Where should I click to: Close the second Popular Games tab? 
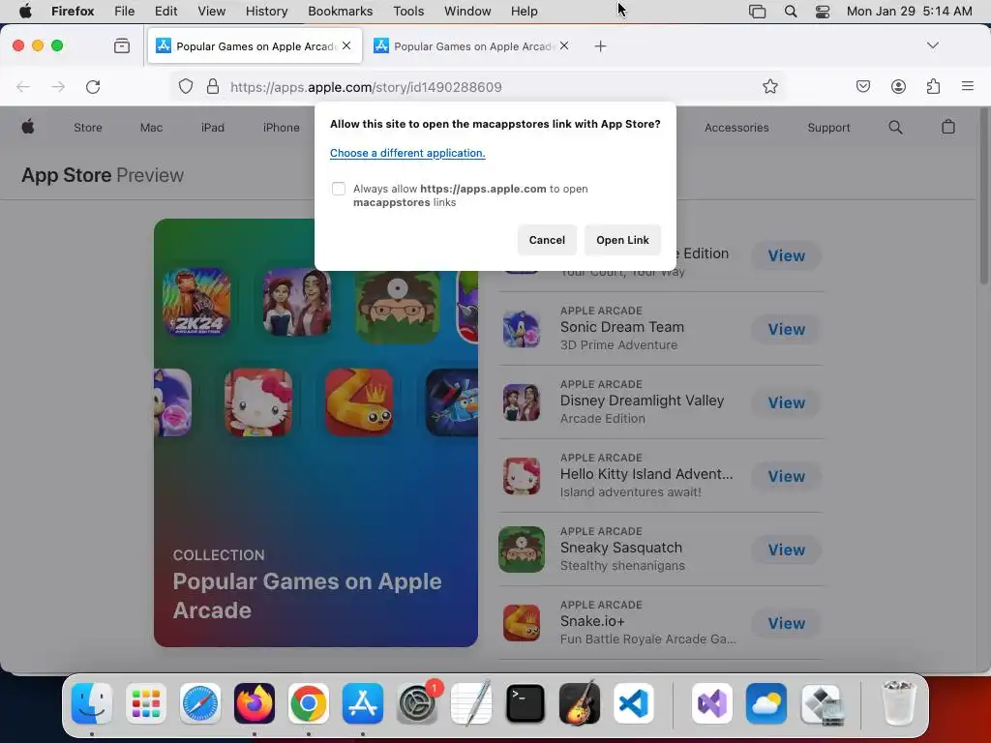tap(564, 45)
